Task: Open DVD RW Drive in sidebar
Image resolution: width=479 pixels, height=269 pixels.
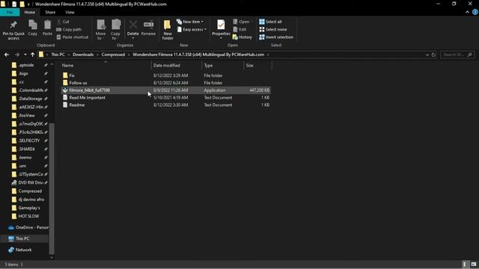Action: (x=30, y=182)
